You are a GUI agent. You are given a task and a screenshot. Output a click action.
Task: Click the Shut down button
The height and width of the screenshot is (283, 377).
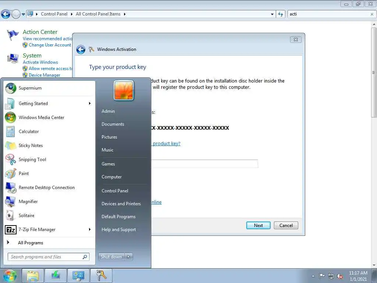pyautogui.click(x=111, y=257)
